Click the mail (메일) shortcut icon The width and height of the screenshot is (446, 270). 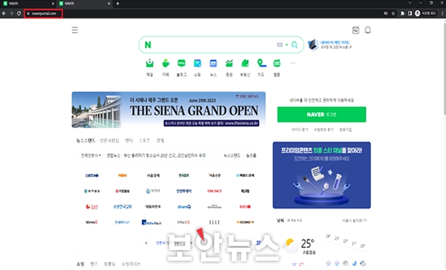[149, 63]
